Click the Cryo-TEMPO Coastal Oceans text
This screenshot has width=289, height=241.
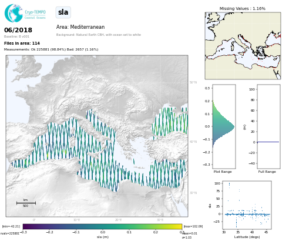tap(35, 15)
